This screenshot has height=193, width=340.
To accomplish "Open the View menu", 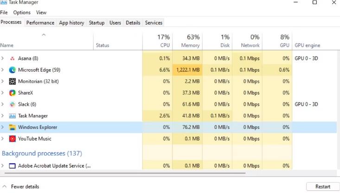I will tap(41, 13).
